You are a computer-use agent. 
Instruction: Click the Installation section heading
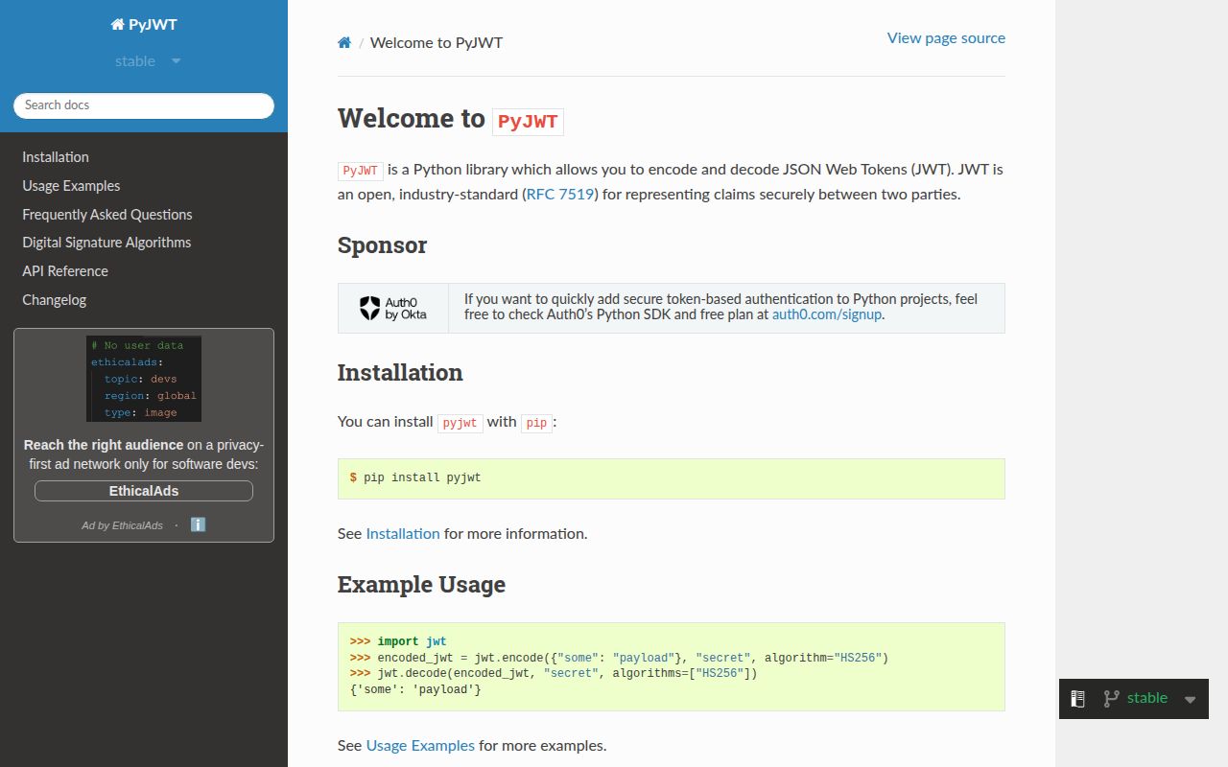pyautogui.click(x=400, y=373)
